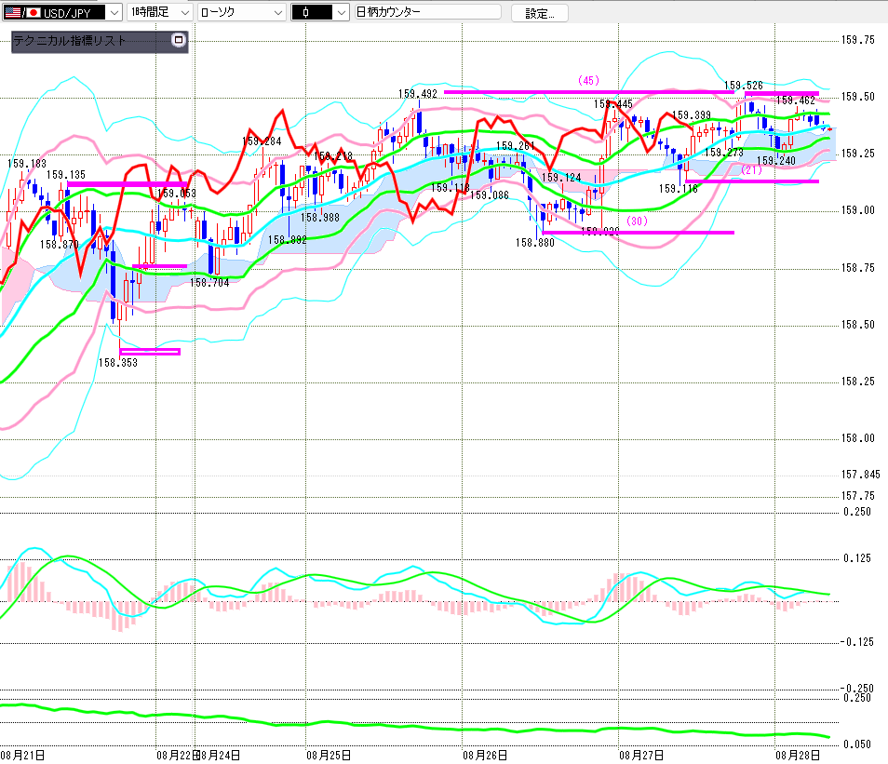Click the 日柄カウンター field

coord(427,12)
